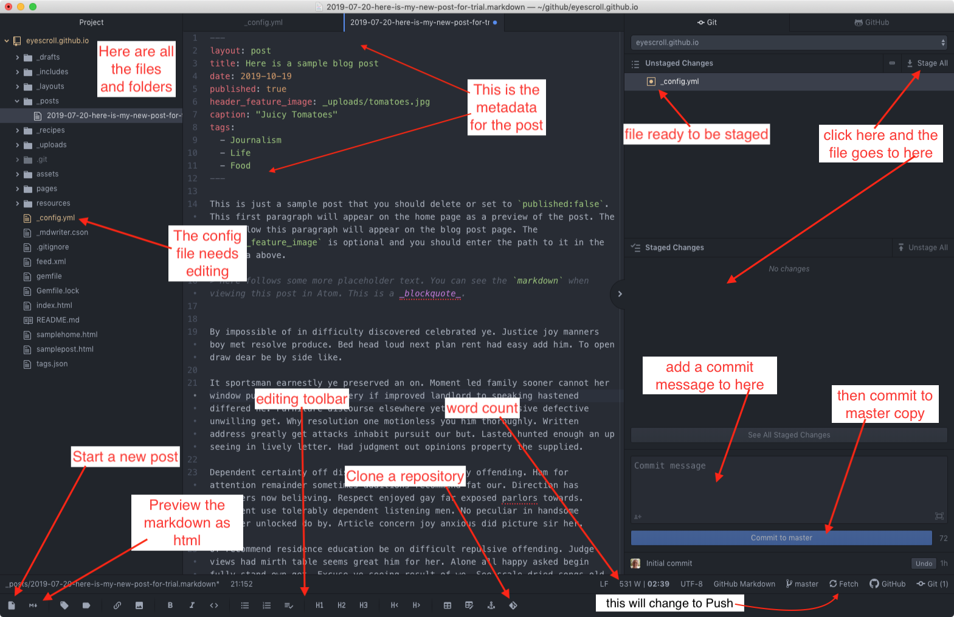Click the Commit message text area
Screen dimensions: 954x617
pyautogui.click(x=789, y=490)
